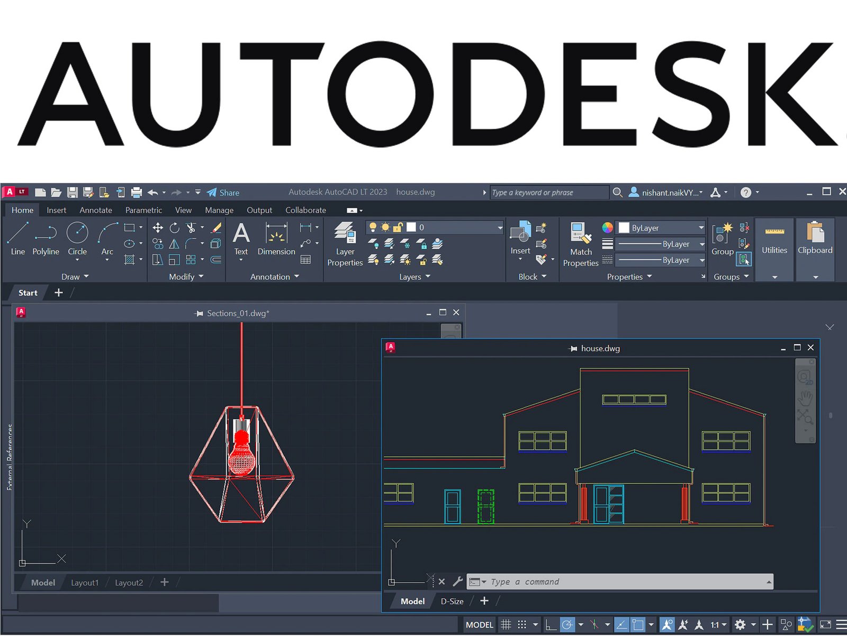Open the annotation scale 1:1 dropdown
The image size is (847, 636).
coord(718,625)
